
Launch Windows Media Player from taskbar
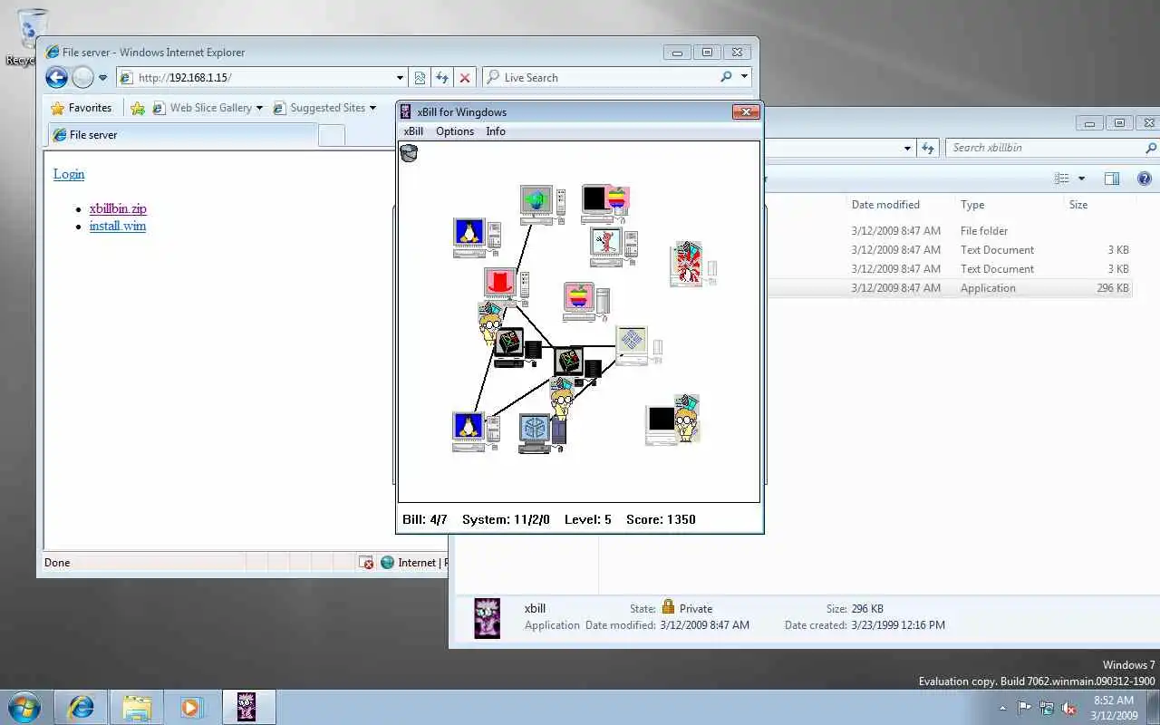[x=191, y=707]
